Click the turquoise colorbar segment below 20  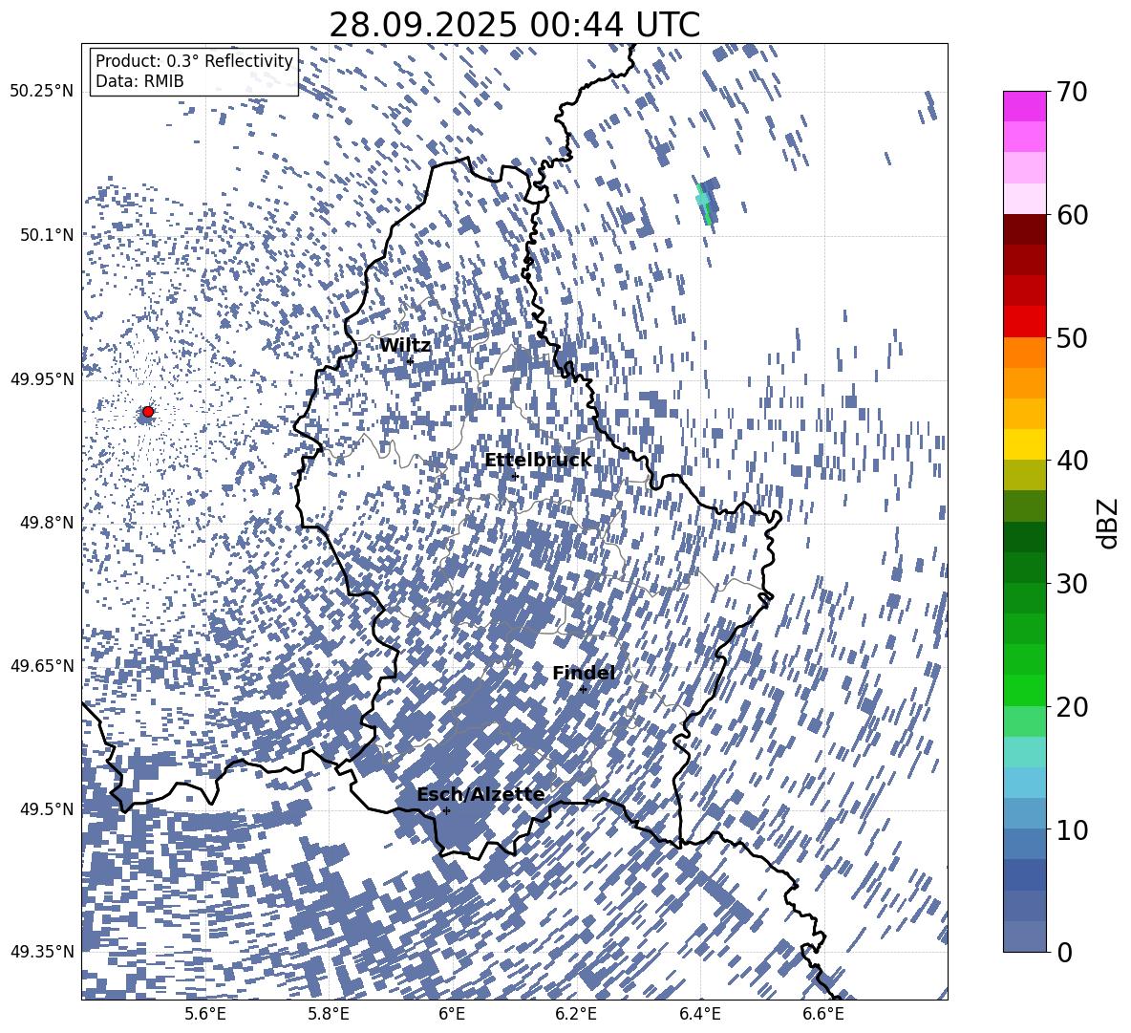click(x=1024, y=752)
